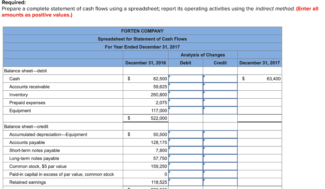Click the 'Prepaid expenses' row label
Image resolution: width=325 pixels, height=189 pixels.
pos(27,103)
